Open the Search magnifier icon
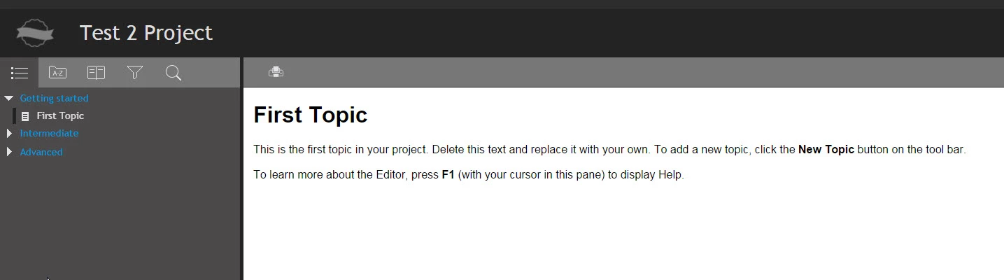1004x280 pixels. pyautogui.click(x=174, y=73)
